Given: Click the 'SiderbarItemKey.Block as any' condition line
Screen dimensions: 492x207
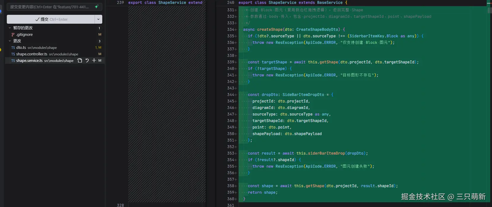Looking at the screenshot, I should click(336, 36).
